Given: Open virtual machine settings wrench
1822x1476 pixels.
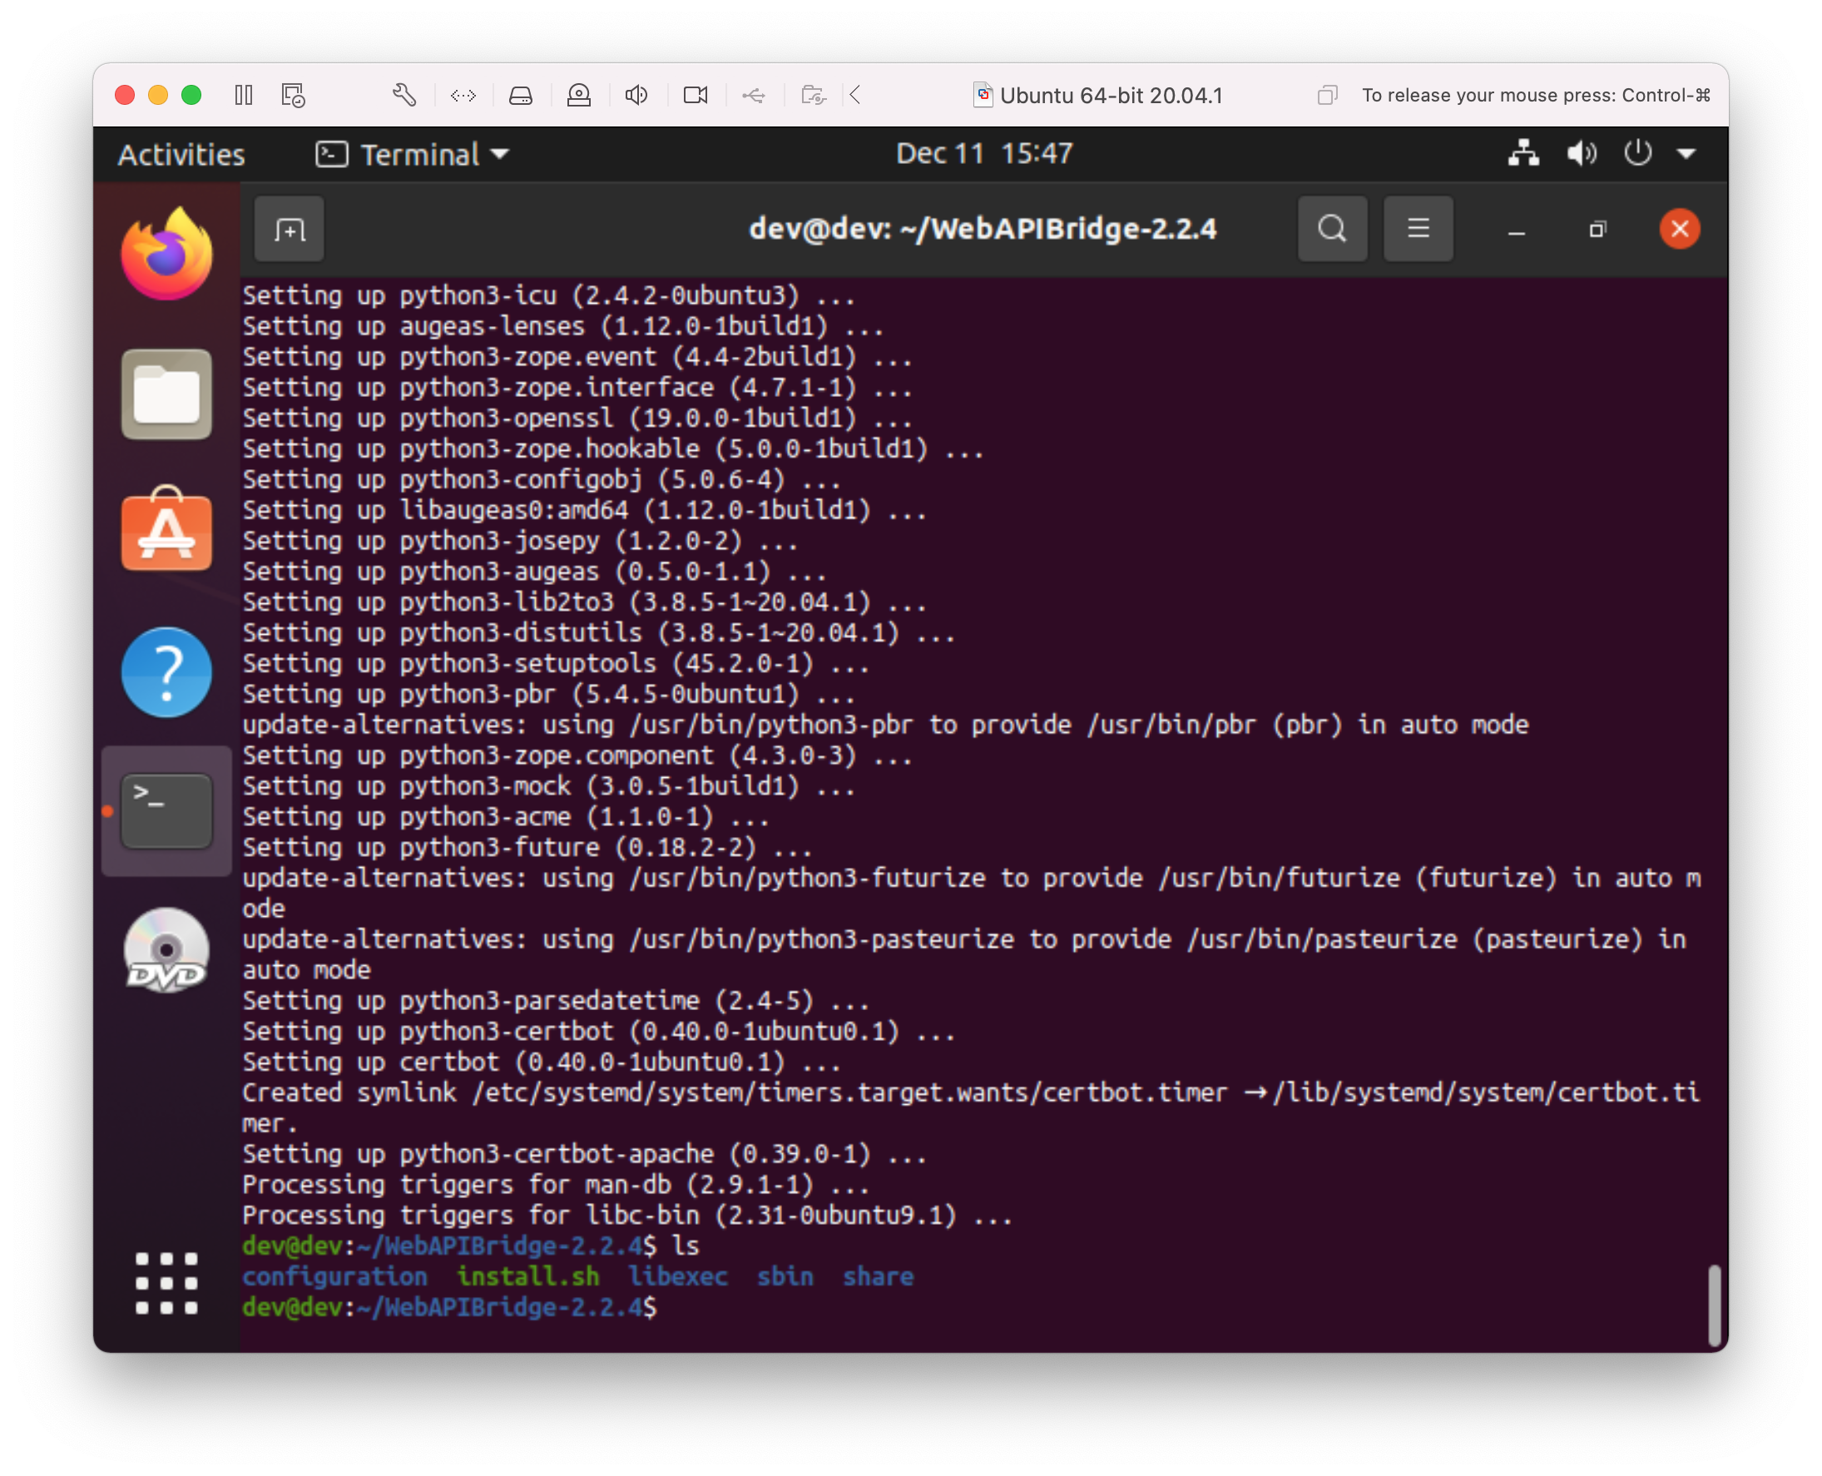Looking at the screenshot, I should coord(404,95).
